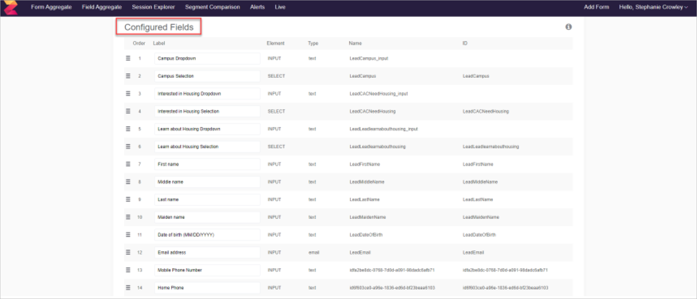The image size is (697, 299).
Task: Edit the Date of birth label field
Action: click(207, 235)
